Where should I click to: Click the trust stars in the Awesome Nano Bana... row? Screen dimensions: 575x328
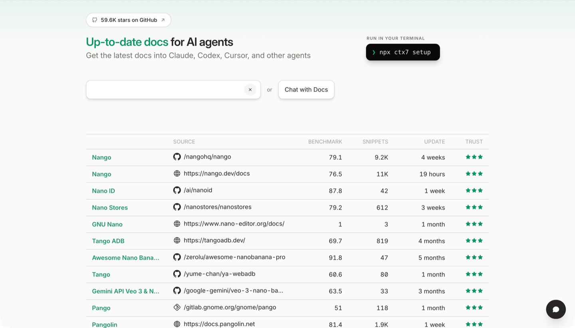pyautogui.click(x=474, y=258)
